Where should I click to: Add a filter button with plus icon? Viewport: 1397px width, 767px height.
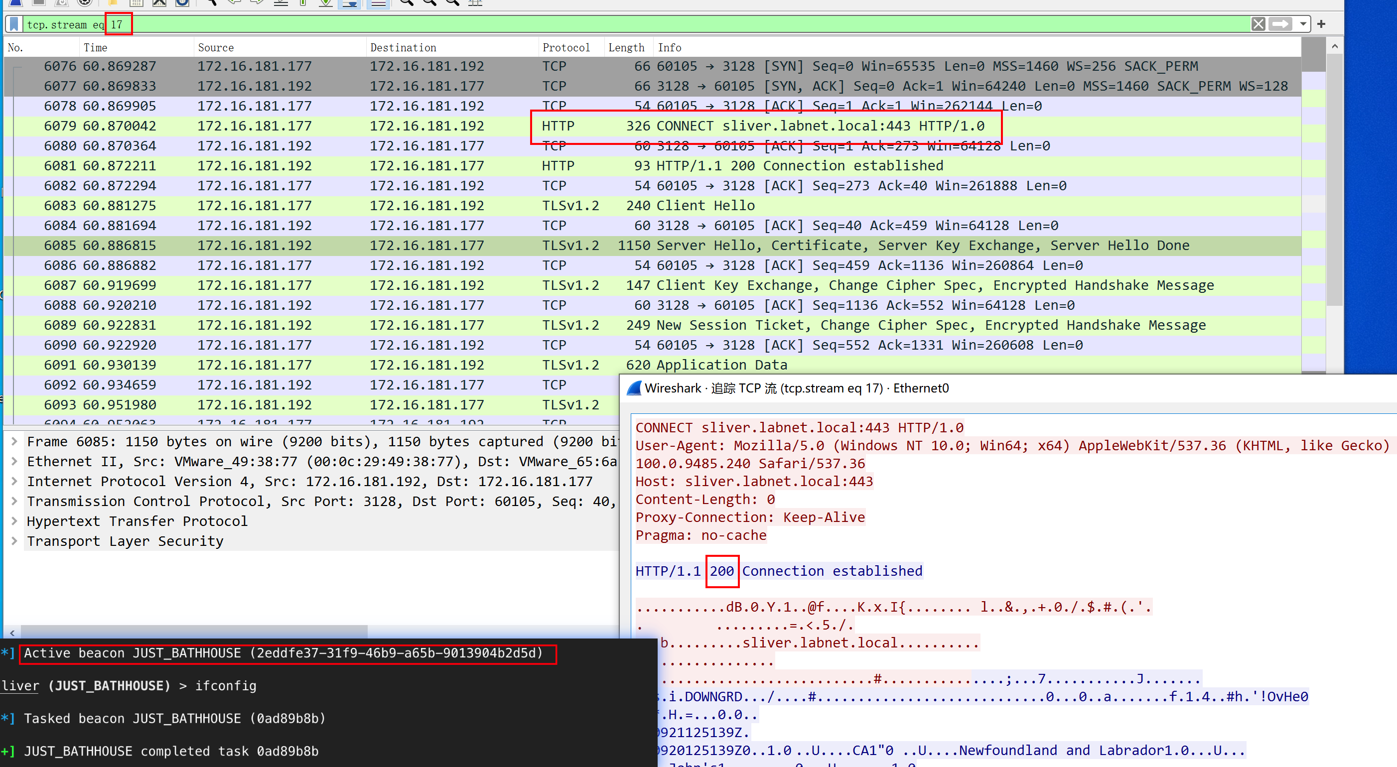[1321, 24]
